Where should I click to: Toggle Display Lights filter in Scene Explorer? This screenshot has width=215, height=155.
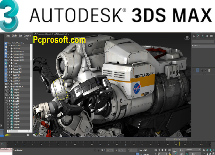tap(6, 50)
